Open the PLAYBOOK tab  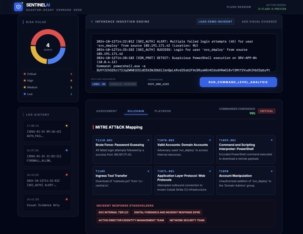click(163, 111)
